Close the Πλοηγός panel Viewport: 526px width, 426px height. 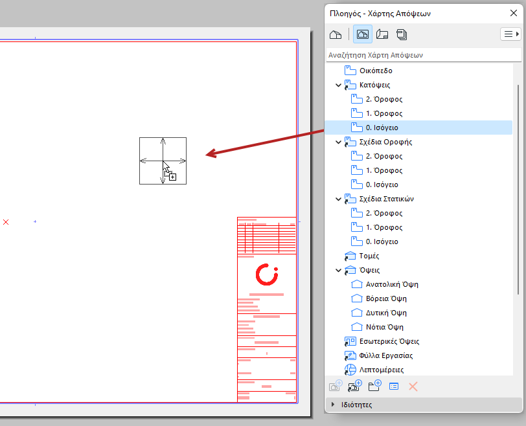pos(513,13)
